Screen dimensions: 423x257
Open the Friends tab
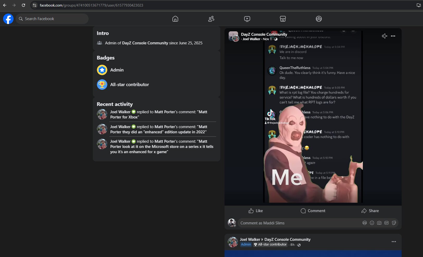click(211, 19)
